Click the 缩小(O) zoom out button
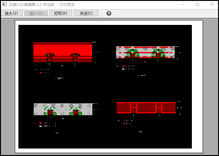The image size is (219, 156). 36,13
